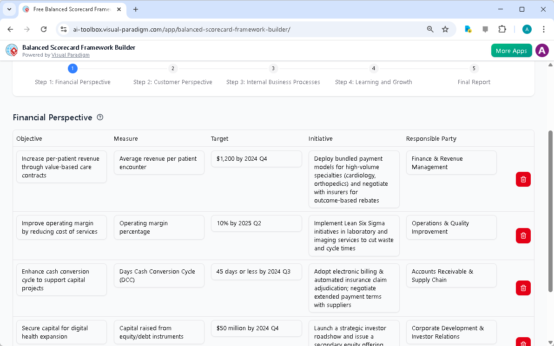The height and width of the screenshot is (346, 554).
Task: Delete the operating margin objective row
Action: pos(523,235)
